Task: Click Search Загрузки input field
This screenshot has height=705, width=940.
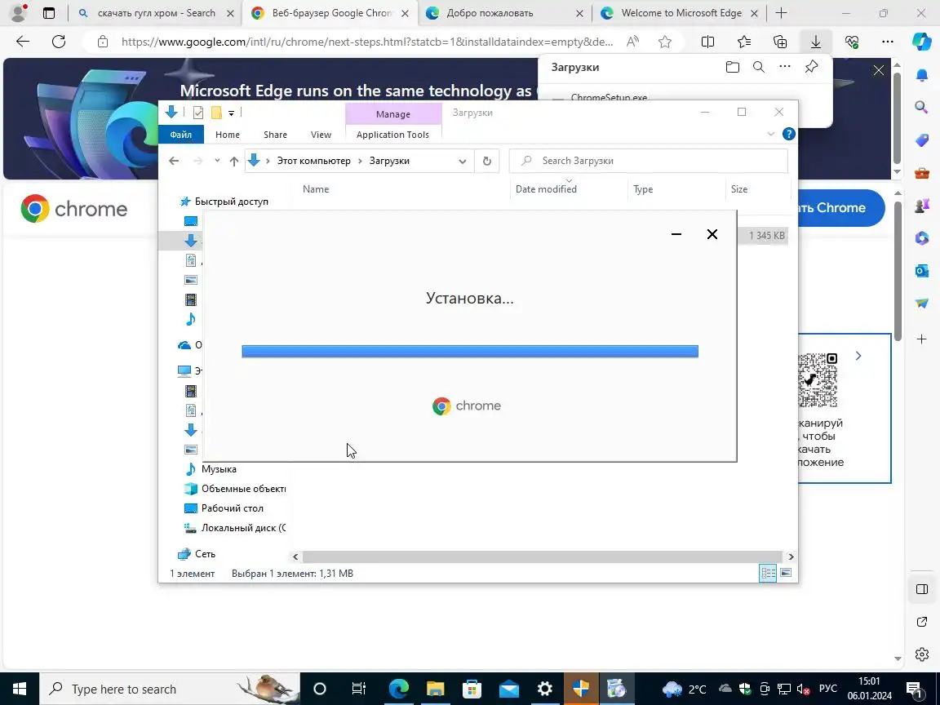Action: 649,161
